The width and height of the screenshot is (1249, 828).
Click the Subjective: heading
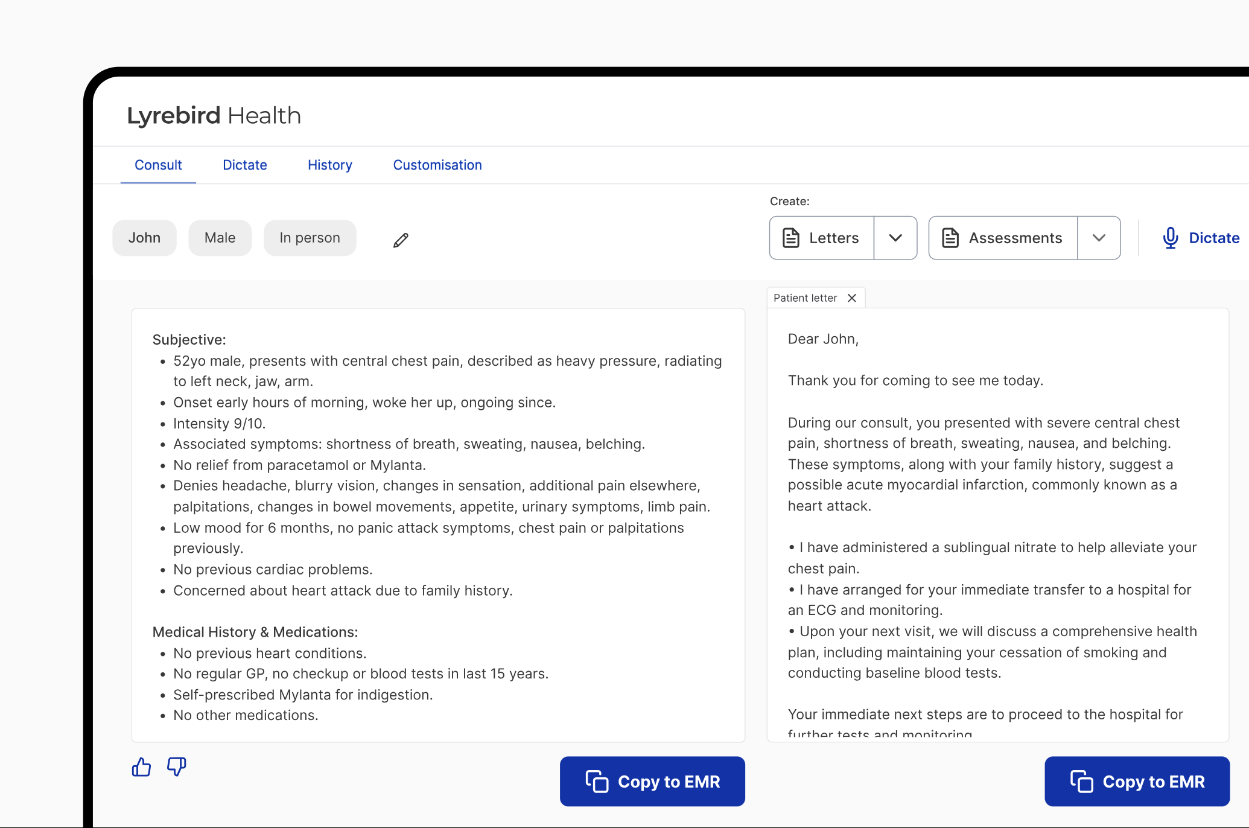pos(189,340)
